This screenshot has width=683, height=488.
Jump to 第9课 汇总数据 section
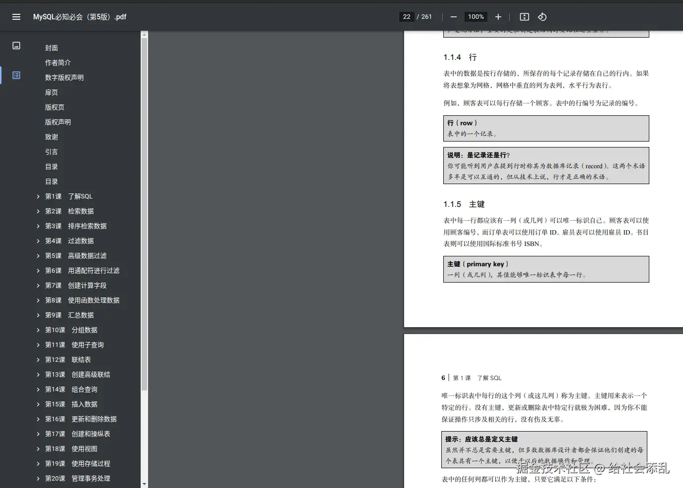point(69,315)
